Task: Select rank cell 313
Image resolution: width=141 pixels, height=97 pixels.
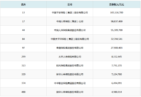Action: click(23, 65)
